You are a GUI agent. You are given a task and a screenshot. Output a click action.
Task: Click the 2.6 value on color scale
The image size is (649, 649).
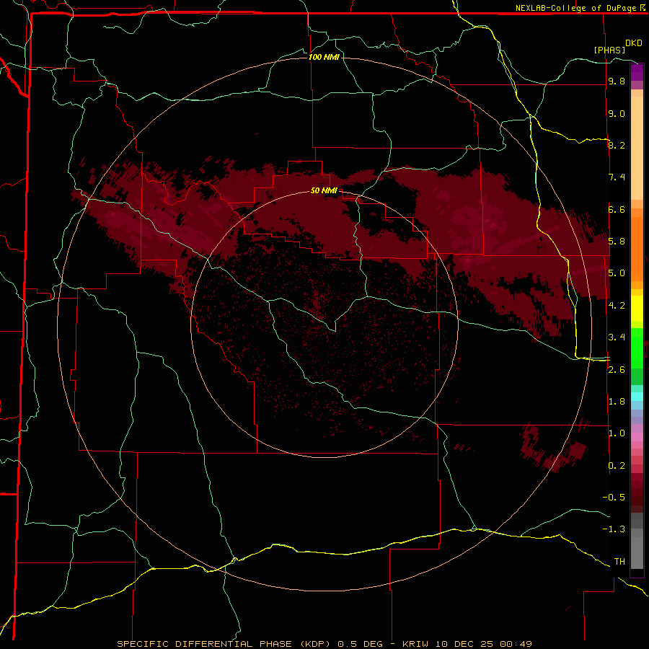pyautogui.click(x=617, y=370)
